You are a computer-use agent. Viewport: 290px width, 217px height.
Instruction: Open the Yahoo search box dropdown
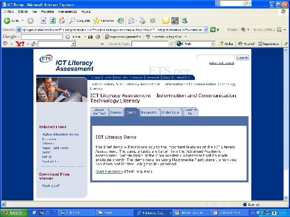click(x=73, y=44)
